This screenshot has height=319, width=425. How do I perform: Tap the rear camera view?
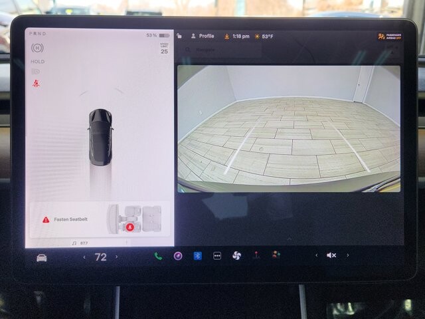(x=289, y=128)
